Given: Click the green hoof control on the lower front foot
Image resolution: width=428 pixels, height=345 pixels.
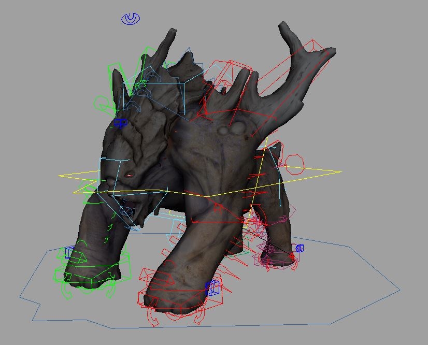Looking at the screenshot, I should [93, 264].
